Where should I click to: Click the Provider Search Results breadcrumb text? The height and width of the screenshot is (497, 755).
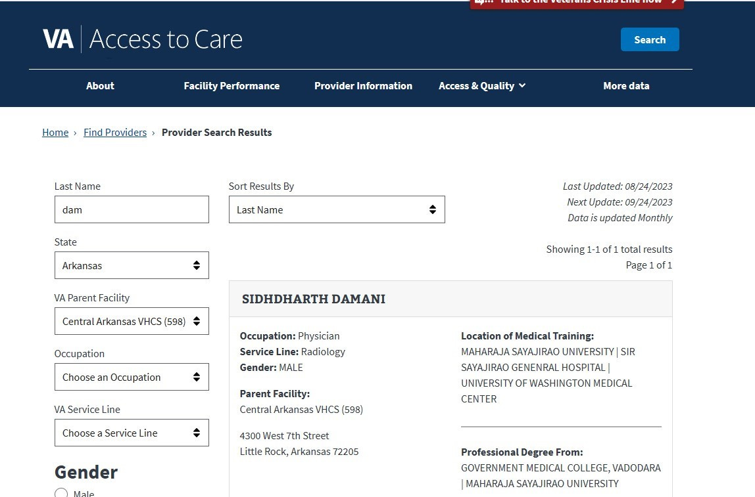pos(216,132)
